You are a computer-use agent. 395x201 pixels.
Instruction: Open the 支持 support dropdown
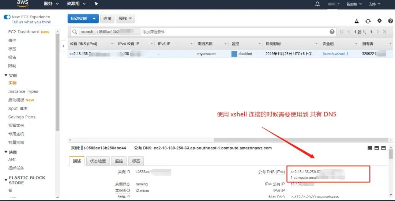click(x=375, y=4)
